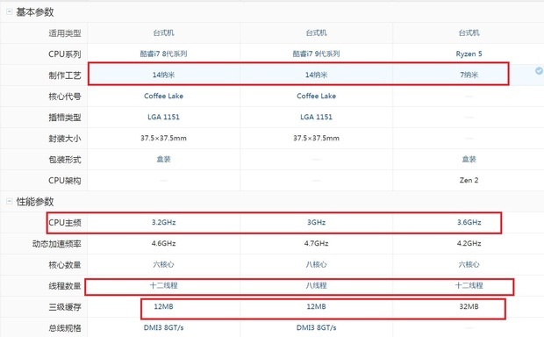This screenshot has height=337, width=544.
Task: Open the 八核心 core count link
Action: tap(316, 264)
